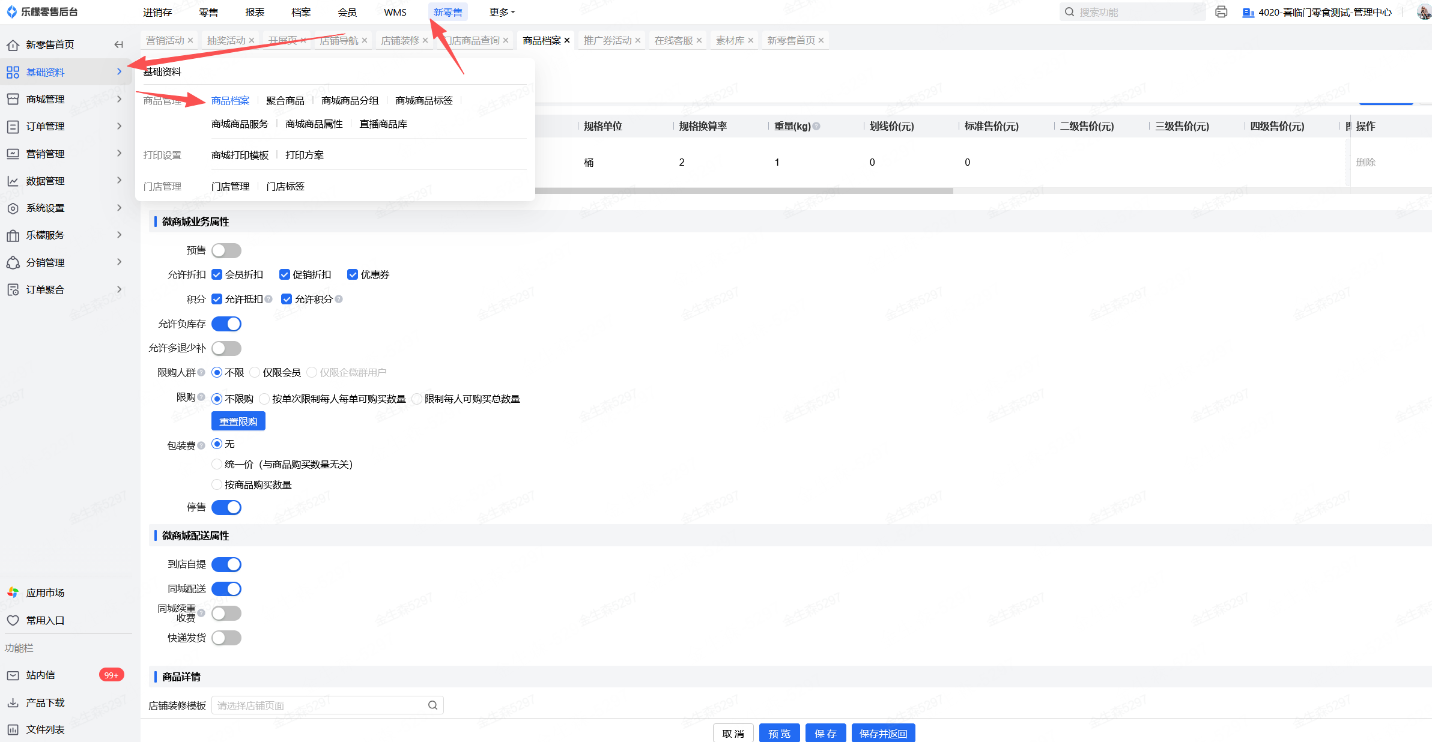Select the 仅限会员 radio option

(255, 373)
